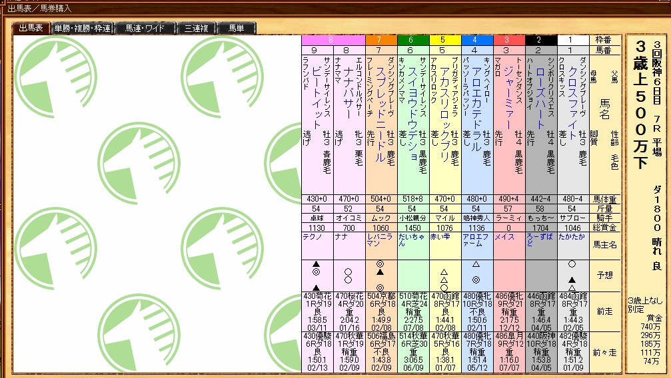Click owner name 赤い雫
The height and width of the screenshot is (378, 671).
tap(440, 237)
